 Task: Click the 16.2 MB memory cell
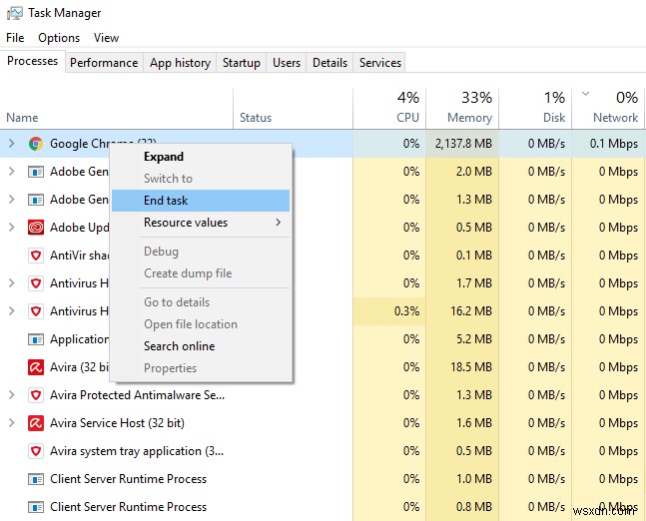(462, 311)
